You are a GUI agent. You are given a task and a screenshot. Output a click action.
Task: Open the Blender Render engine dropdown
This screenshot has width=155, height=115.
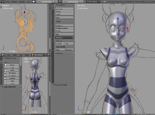point(93,2)
